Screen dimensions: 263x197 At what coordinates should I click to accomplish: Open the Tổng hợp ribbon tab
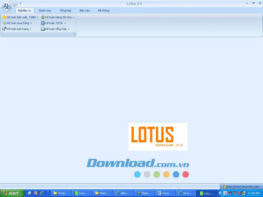click(65, 11)
